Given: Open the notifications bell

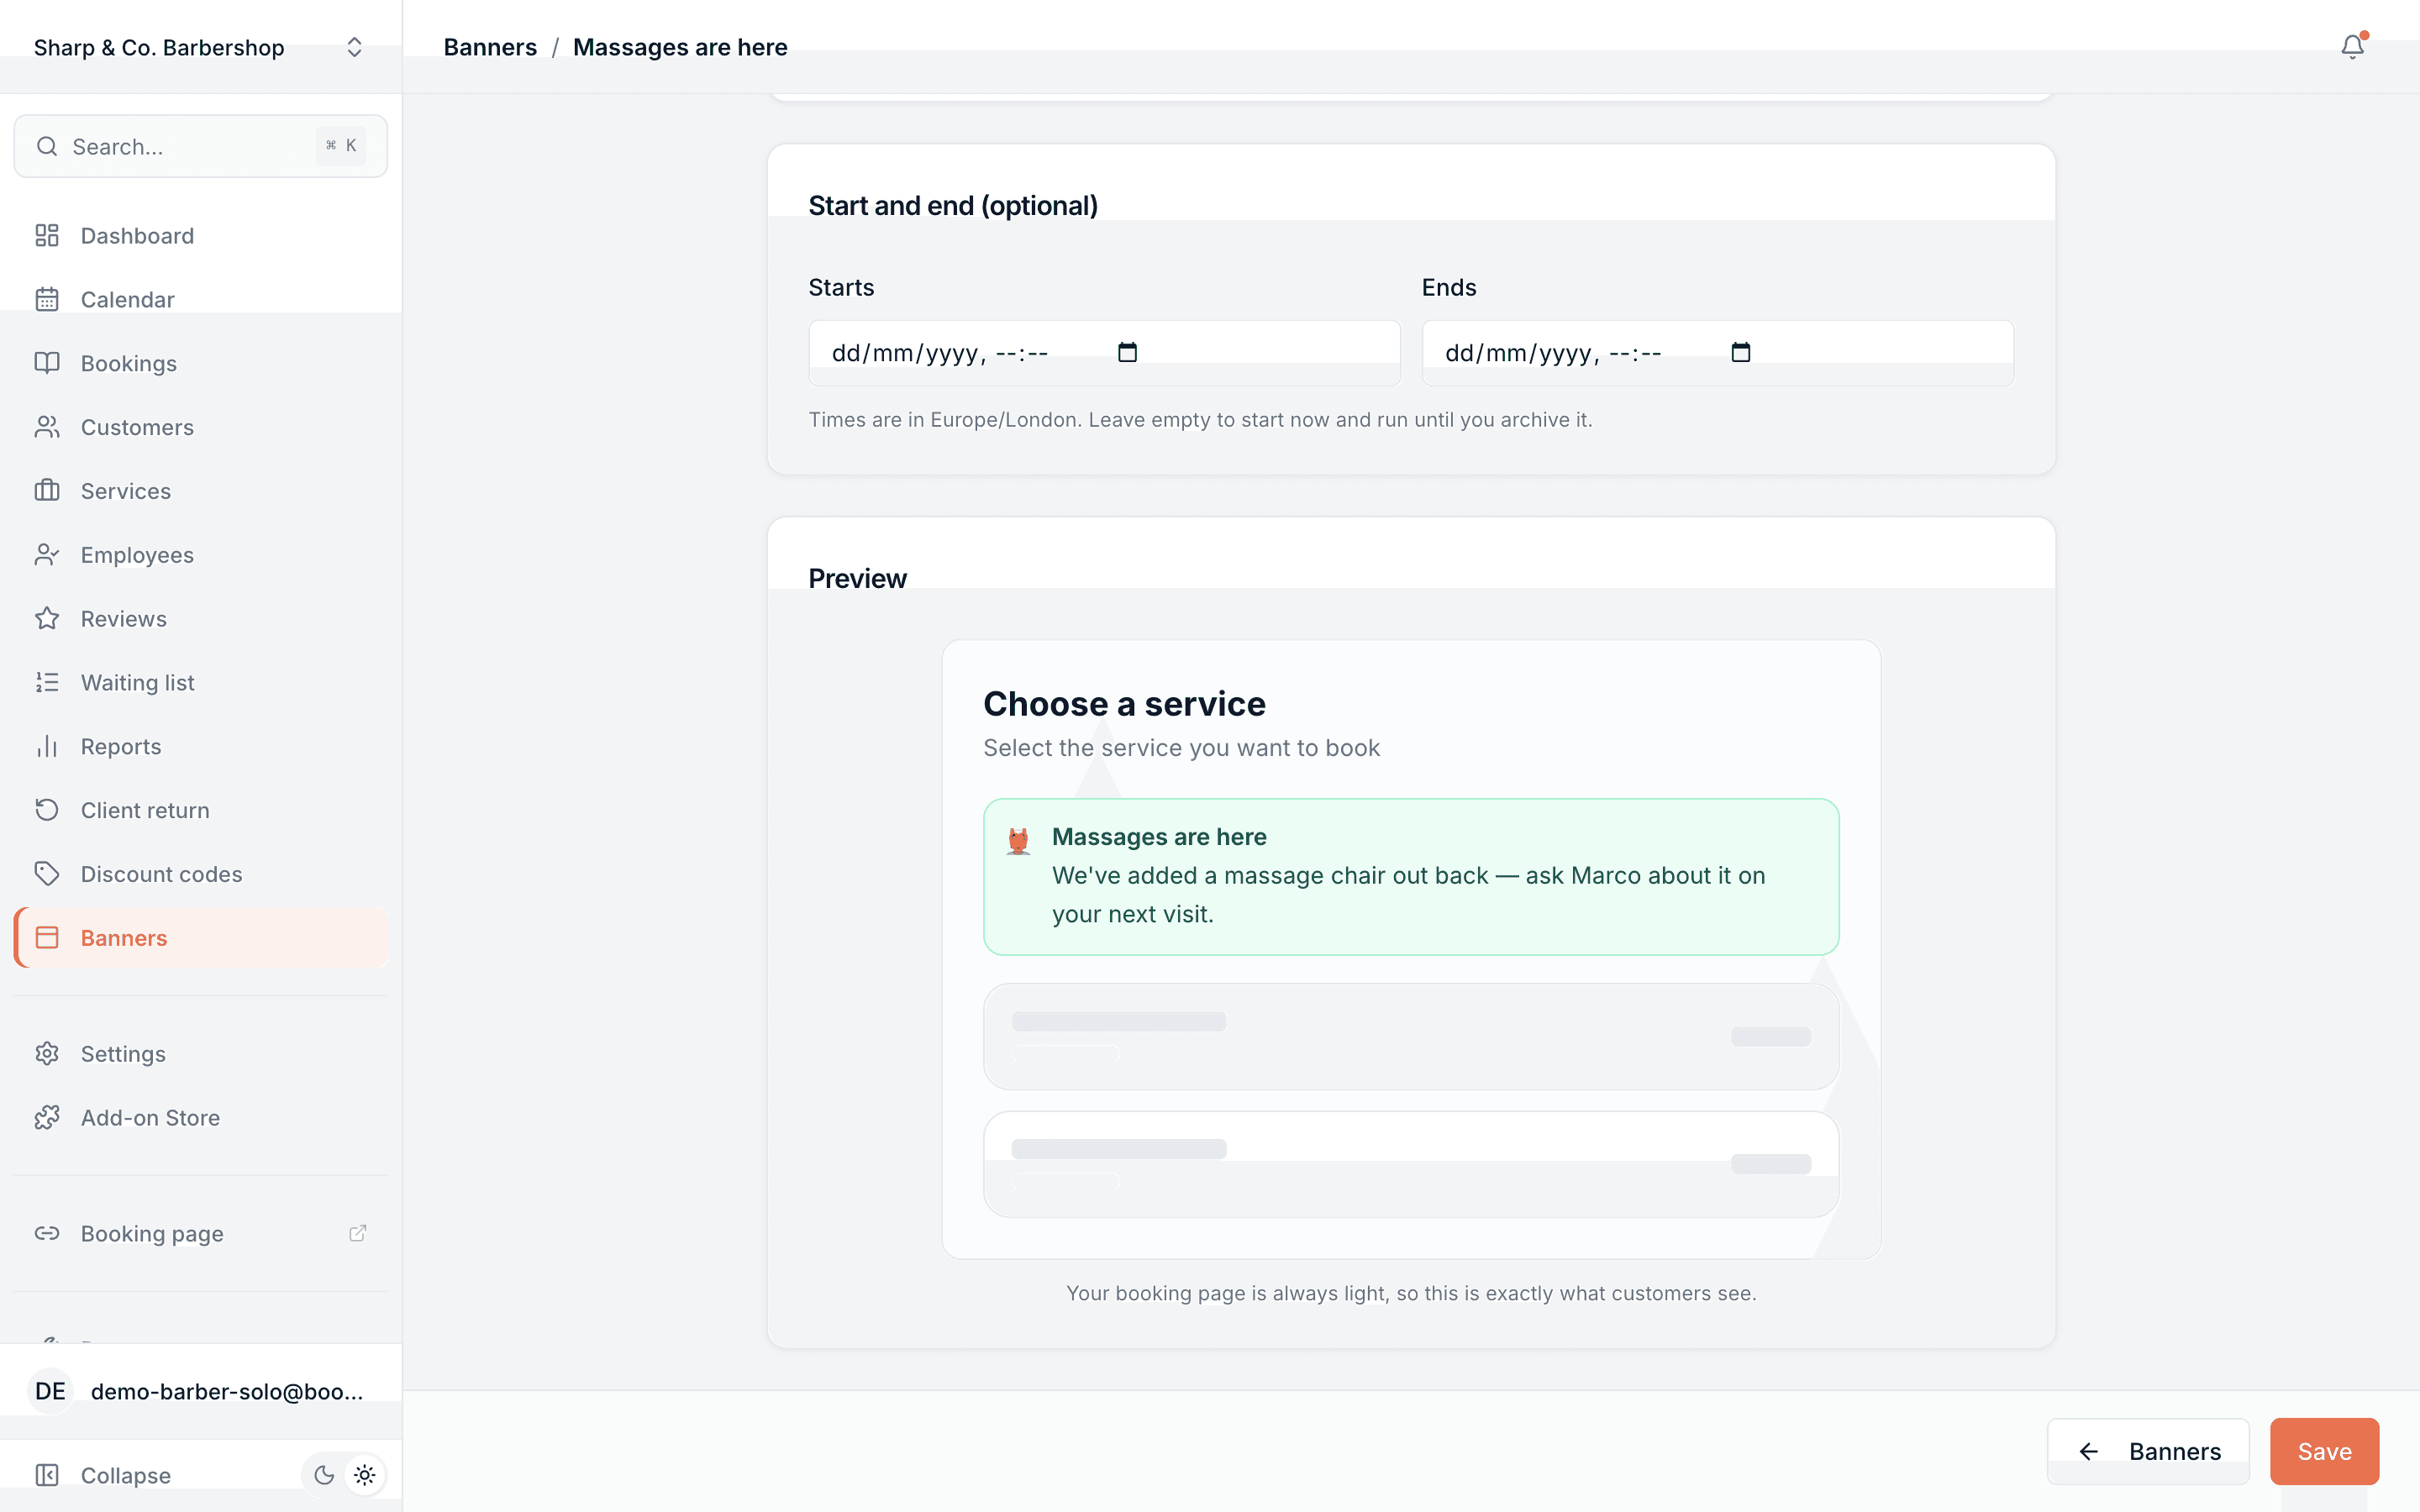Looking at the screenshot, I should coord(2352,47).
